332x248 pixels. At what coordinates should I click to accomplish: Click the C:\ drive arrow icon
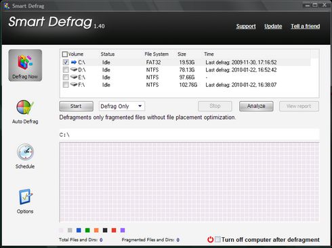[74, 63]
